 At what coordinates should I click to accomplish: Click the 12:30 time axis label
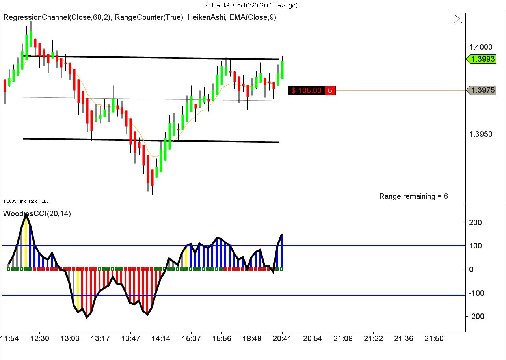point(40,338)
